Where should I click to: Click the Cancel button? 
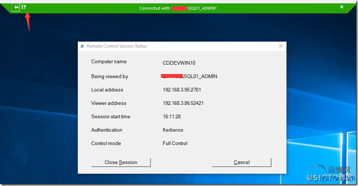pyautogui.click(x=241, y=162)
